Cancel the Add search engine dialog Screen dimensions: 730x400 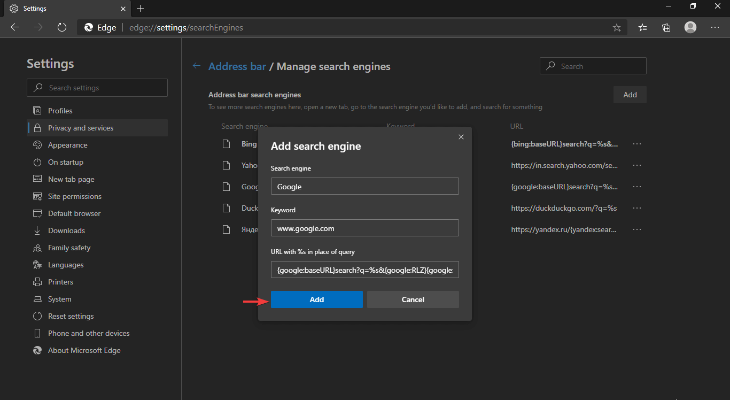coord(413,299)
